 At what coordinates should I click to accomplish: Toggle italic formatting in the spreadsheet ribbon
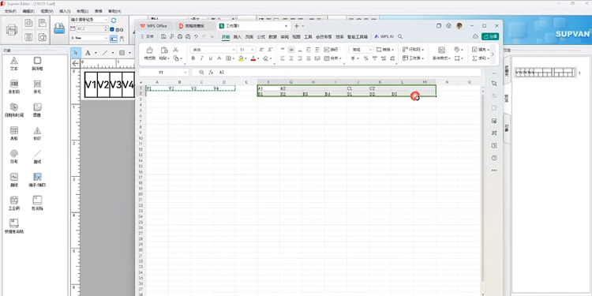pos(201,58)
